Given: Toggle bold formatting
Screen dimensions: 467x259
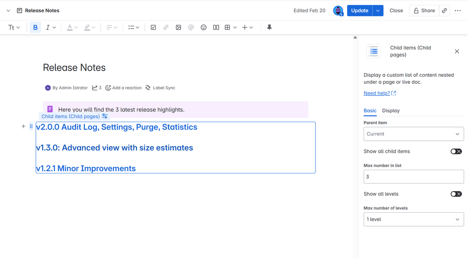Looking at the screenshot, I should tap(35, 28).
